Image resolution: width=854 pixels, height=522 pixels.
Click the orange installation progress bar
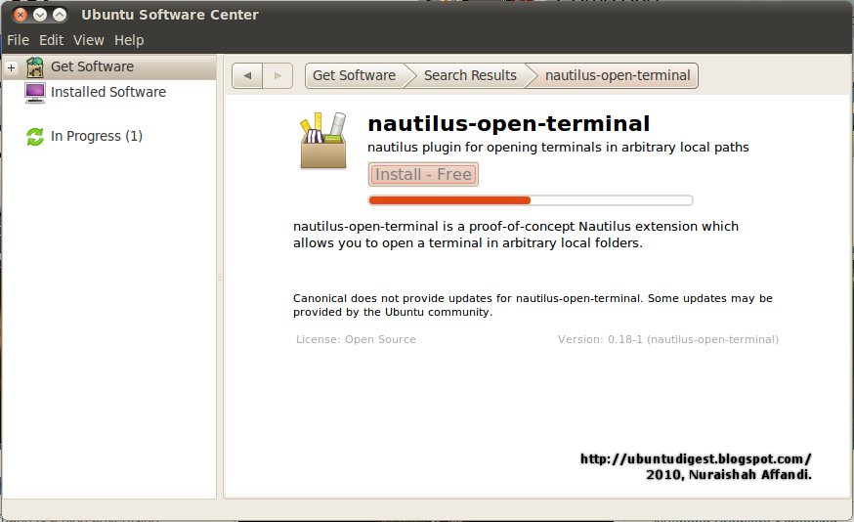[531, 200]
